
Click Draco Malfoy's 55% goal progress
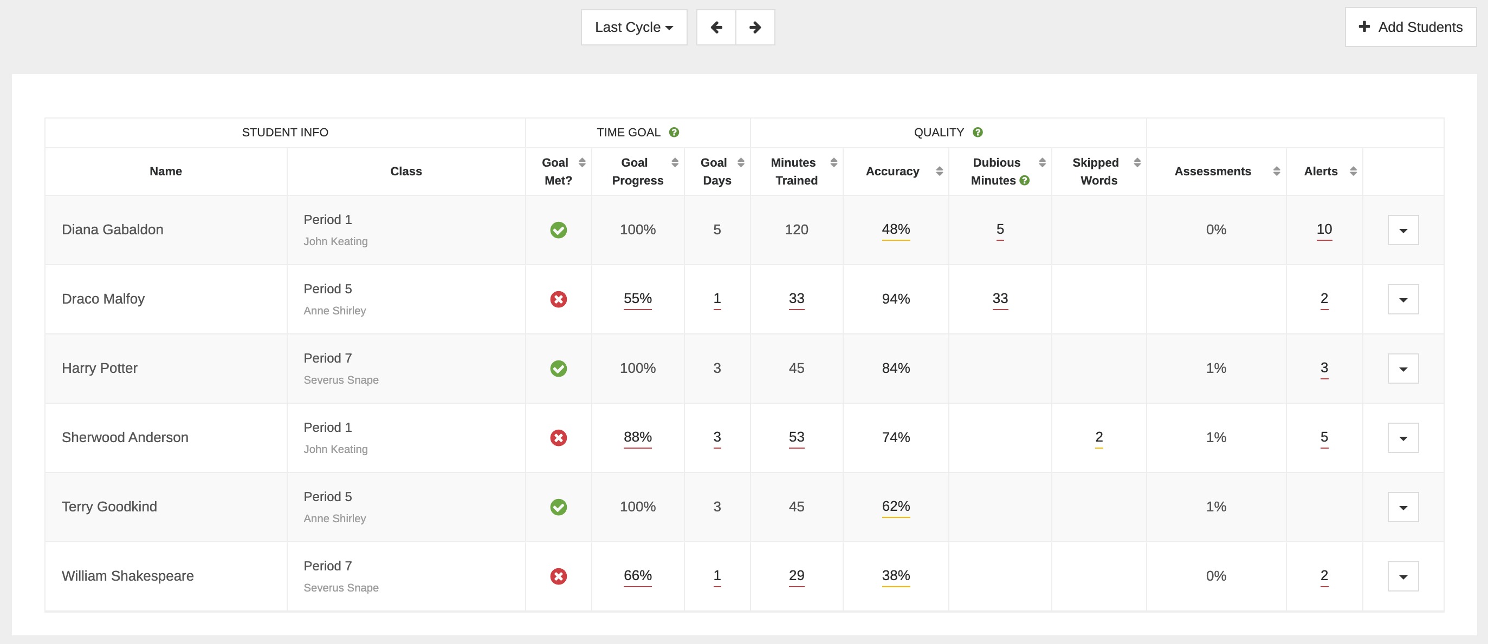(637, 298)
